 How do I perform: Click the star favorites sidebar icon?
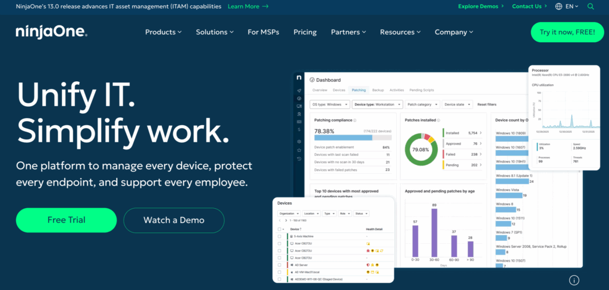click(x=299, y=150)
